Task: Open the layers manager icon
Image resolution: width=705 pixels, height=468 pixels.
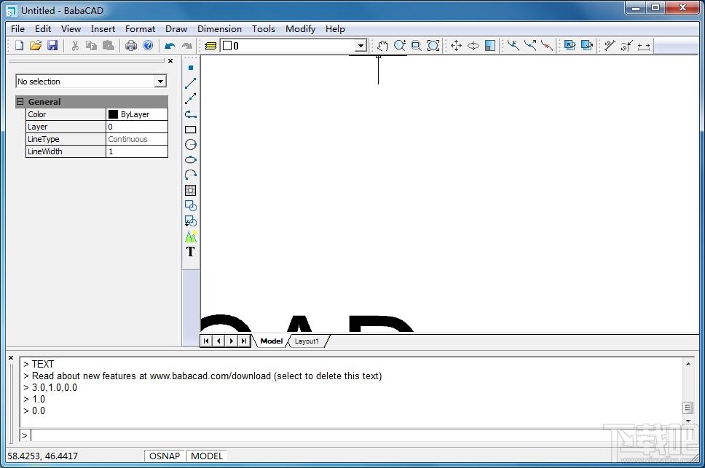Action: tap(210, 46)
